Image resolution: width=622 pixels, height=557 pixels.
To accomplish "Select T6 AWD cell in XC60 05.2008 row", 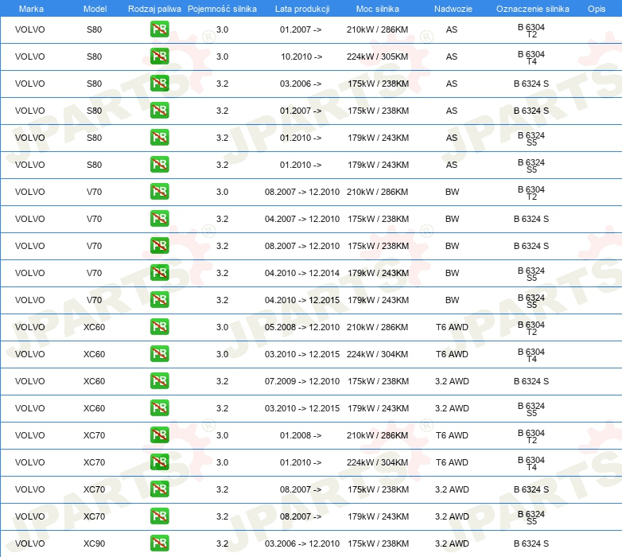I will 452,327.
